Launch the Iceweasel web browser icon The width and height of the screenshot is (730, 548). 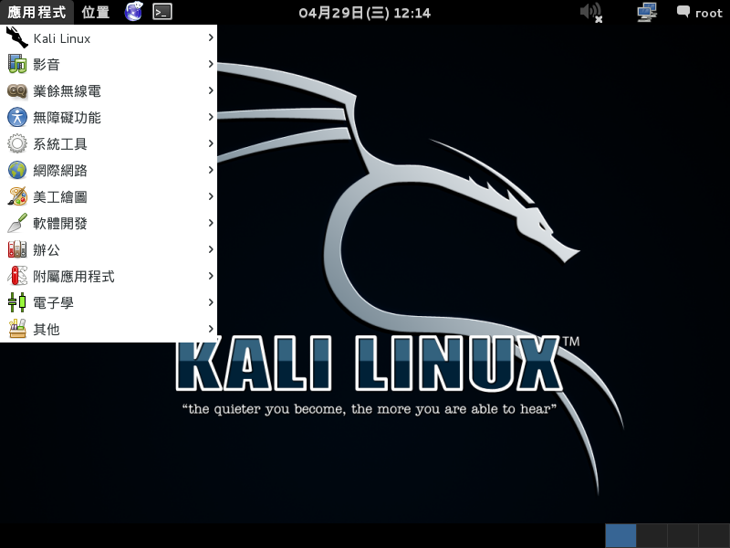coord(134,12)
